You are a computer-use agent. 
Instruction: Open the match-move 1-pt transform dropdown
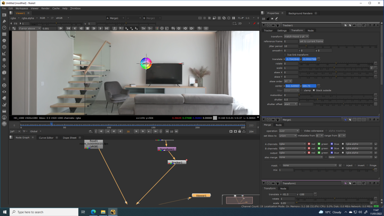tap(294, 36)
